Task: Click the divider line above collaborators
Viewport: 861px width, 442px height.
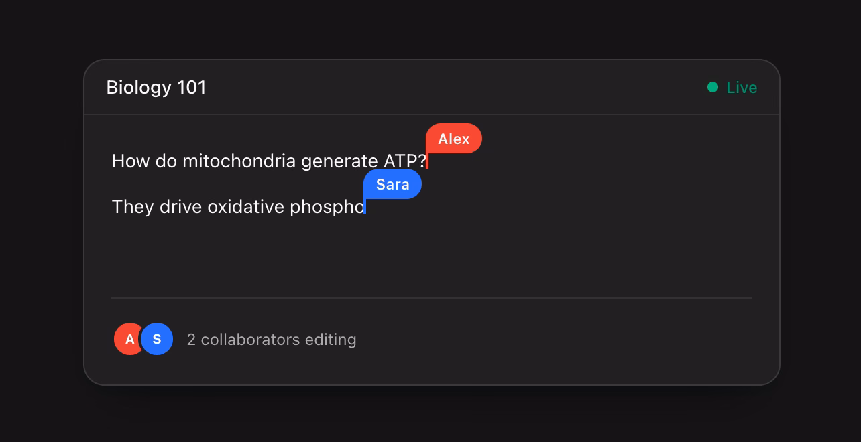Action: (x=432, y=298)
